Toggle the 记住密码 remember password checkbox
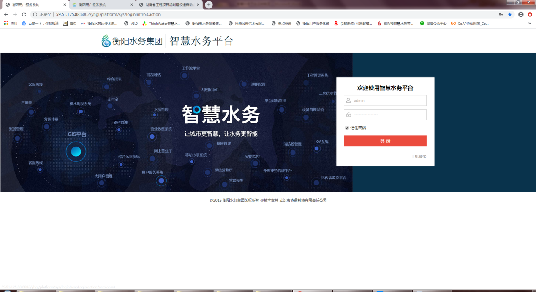The height and width of the screenshot is (292, 536). (347, 128)
